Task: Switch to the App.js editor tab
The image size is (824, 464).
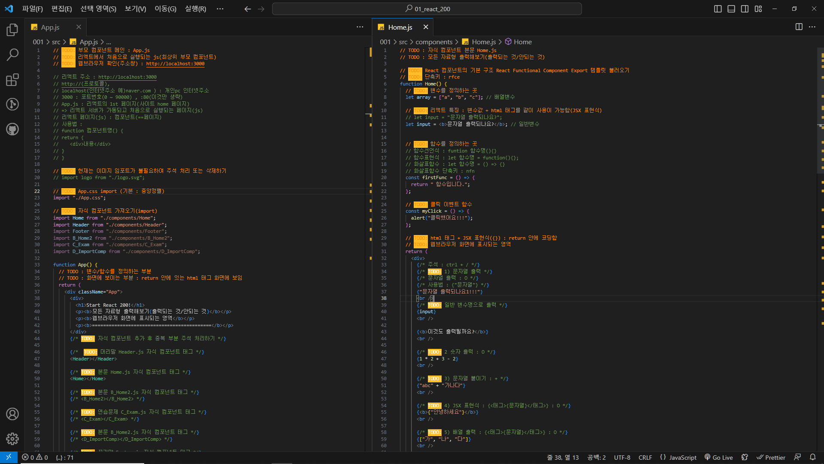Action: (50, 27)
